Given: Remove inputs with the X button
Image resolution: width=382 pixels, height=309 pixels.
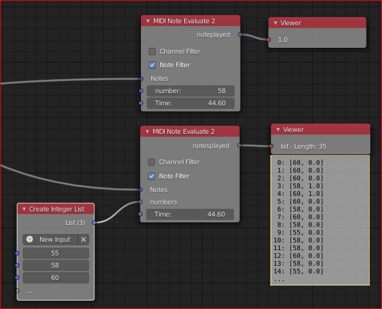Looking at the screenshot, I should (x=83, y=240).
